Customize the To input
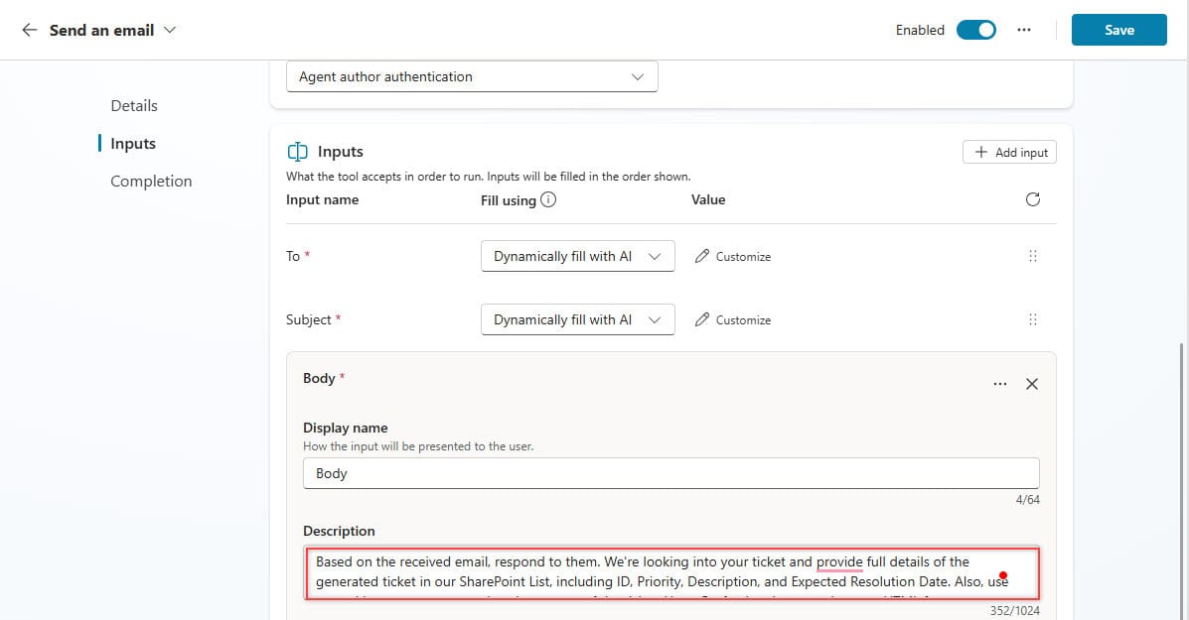The width and height of the screenshot is (1189, 620). pos(732,257)
